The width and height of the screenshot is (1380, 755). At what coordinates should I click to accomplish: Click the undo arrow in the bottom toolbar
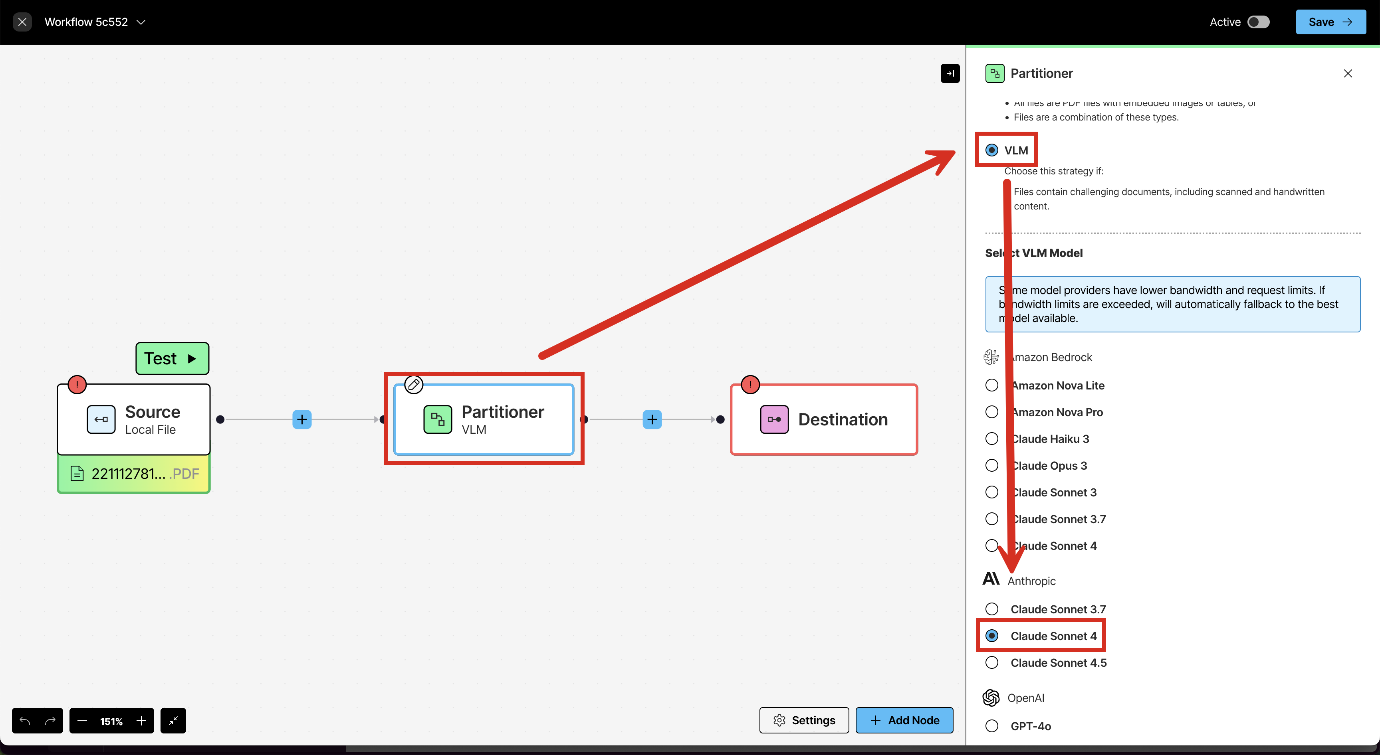[x=24, y=721]
